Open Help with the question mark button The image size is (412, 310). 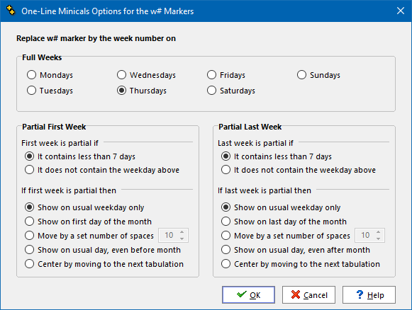(369, 295)
